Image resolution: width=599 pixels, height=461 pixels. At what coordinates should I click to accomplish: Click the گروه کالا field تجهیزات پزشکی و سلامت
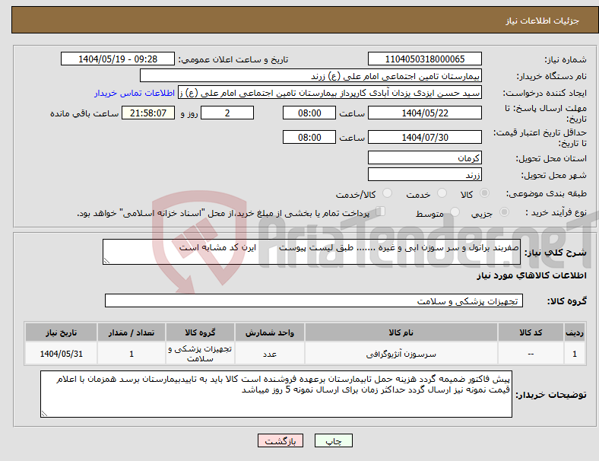point(314,300)
